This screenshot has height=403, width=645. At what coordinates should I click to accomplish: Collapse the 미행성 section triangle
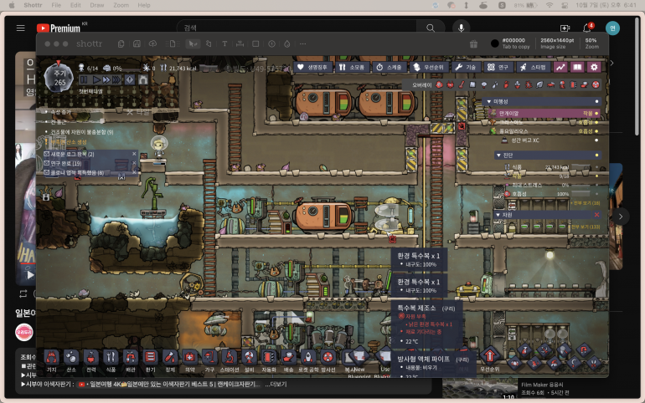pos(488,101)
